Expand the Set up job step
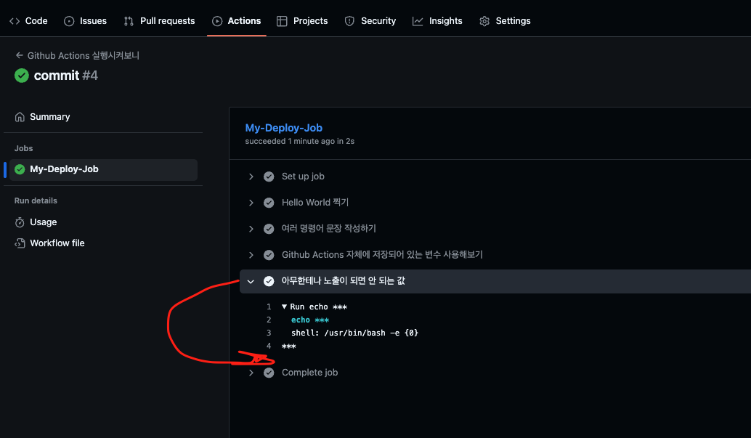 click(251, 177)
